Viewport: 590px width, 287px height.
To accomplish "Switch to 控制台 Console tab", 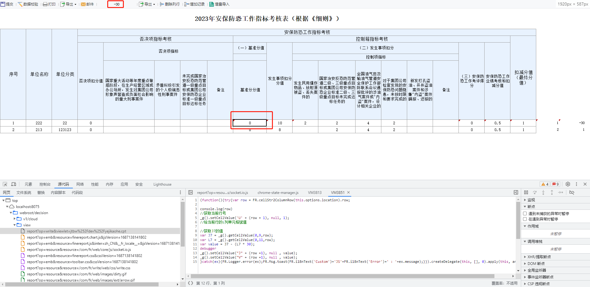I will point(45,184).
